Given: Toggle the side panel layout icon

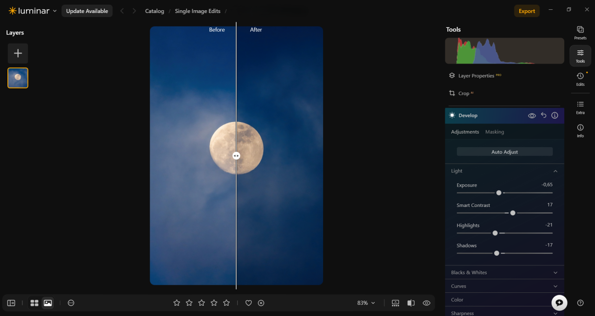Looking at the screenshot, I should pyautogui.click(x=11, y=303).
